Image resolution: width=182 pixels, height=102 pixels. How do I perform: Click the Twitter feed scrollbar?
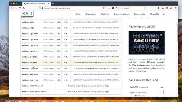coord(164,92)
